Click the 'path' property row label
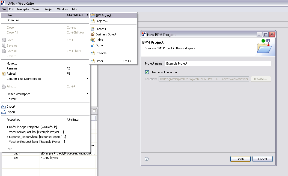Screen dimensions: 288x176 16,153
